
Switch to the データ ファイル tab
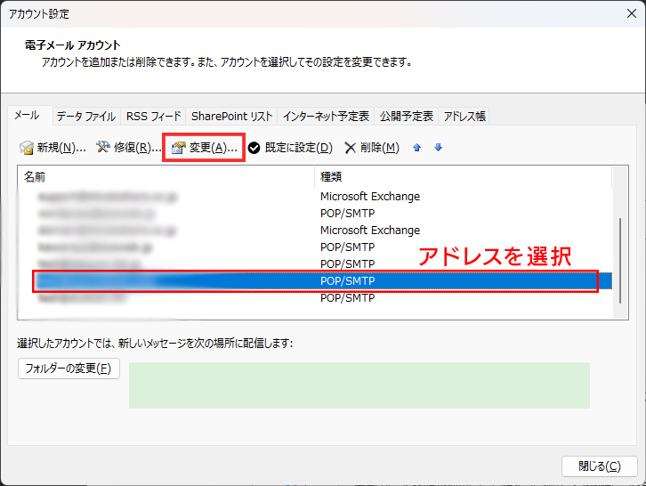(85, 117)
